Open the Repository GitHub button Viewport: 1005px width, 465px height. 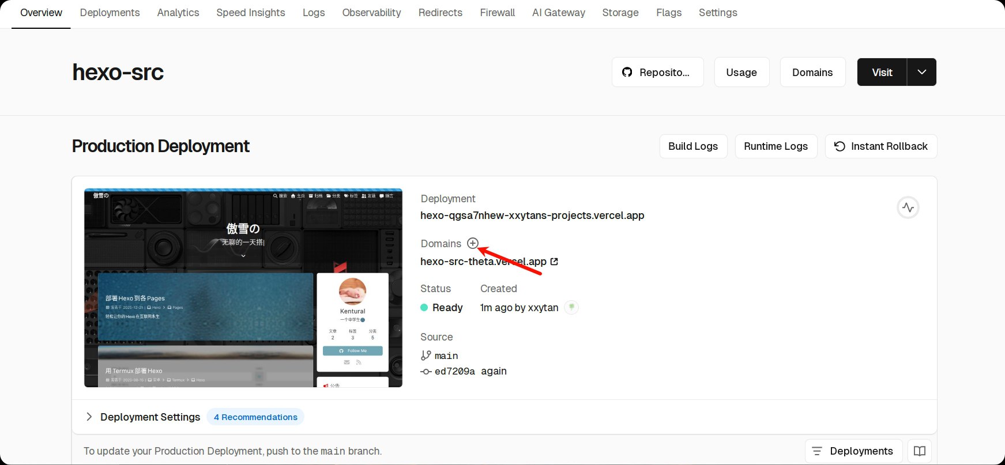click(x=657, y=73)
